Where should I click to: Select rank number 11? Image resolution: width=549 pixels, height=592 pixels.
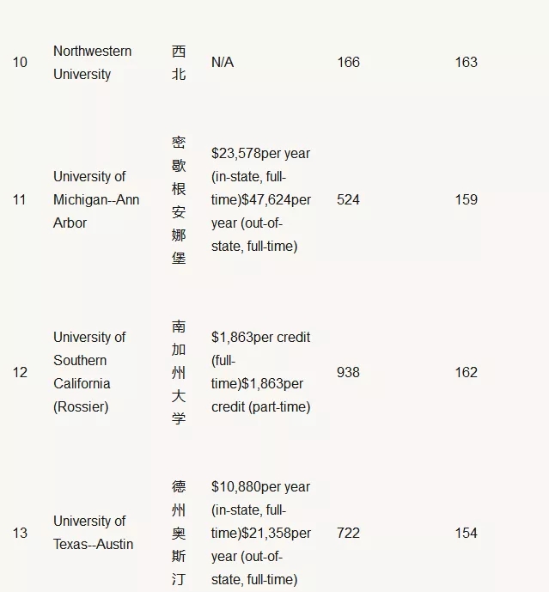[19, 199]
